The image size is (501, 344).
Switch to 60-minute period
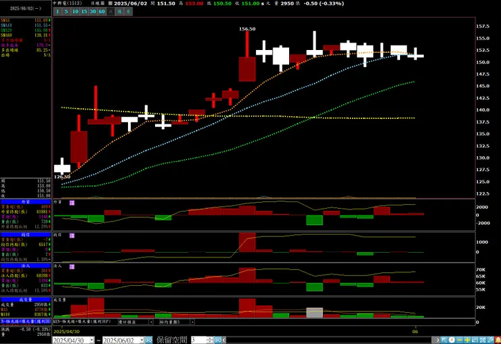[102, 11]
